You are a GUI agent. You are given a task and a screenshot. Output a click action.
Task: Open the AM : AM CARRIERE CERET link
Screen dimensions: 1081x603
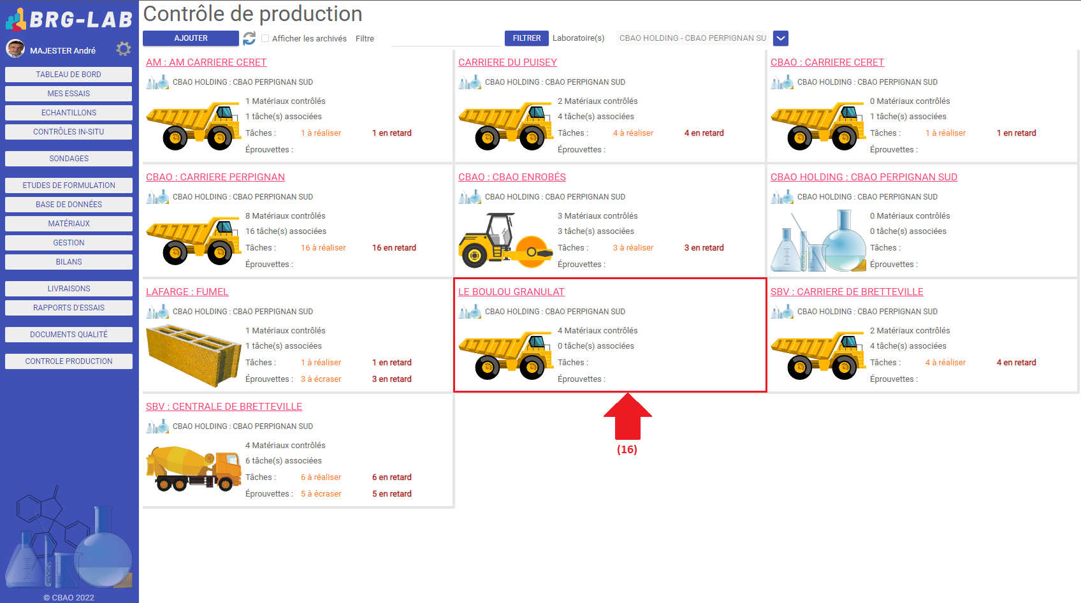207,62
